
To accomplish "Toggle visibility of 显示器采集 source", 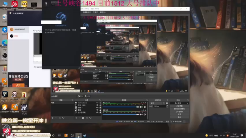I will pyautogui.click(x=97, y=112).
